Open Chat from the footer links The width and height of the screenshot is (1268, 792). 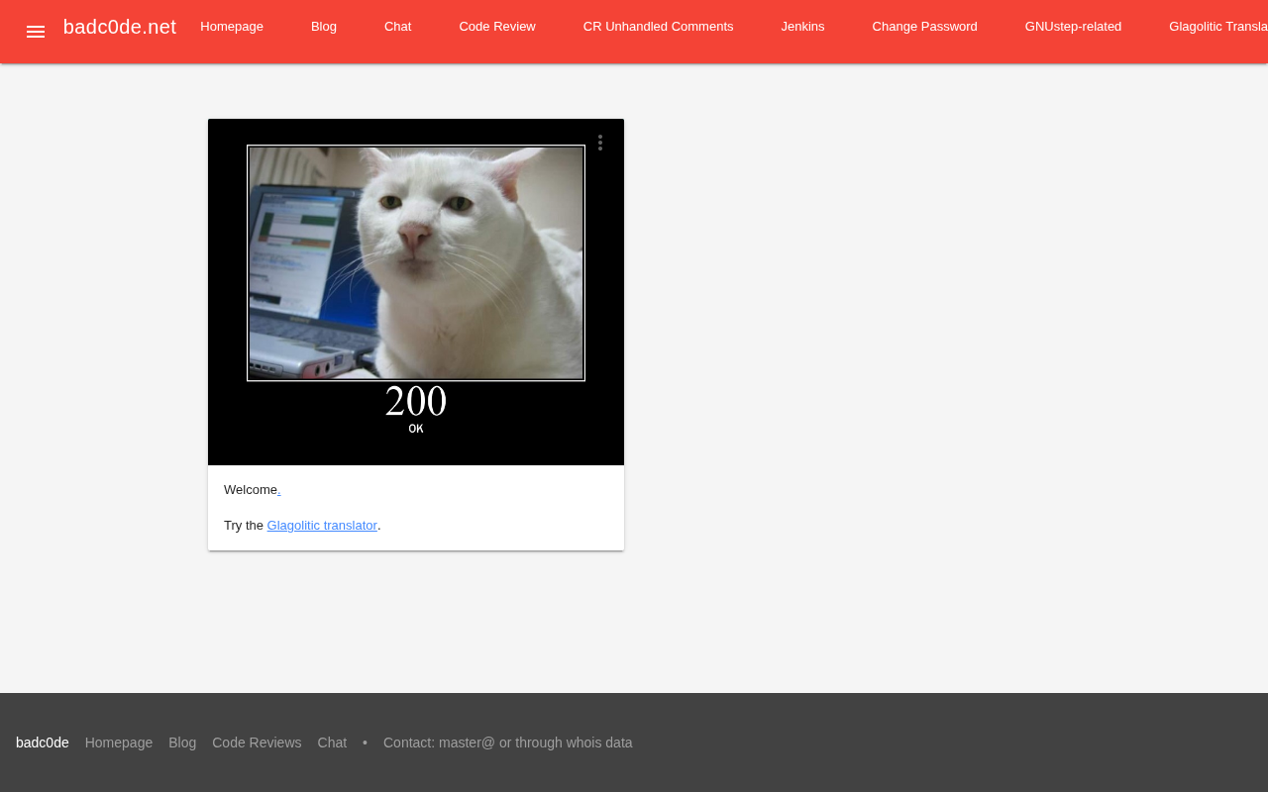pyautogui.click(x=332, y=742)
